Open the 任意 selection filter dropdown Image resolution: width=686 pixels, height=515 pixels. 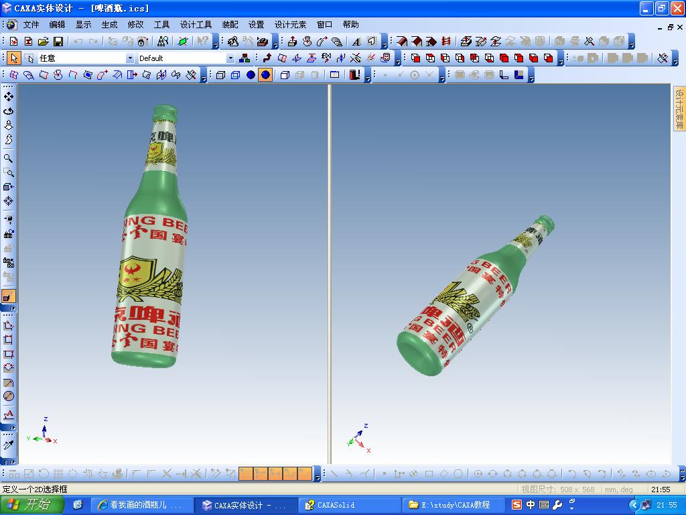pyautogui.click(x=129, y=58)
